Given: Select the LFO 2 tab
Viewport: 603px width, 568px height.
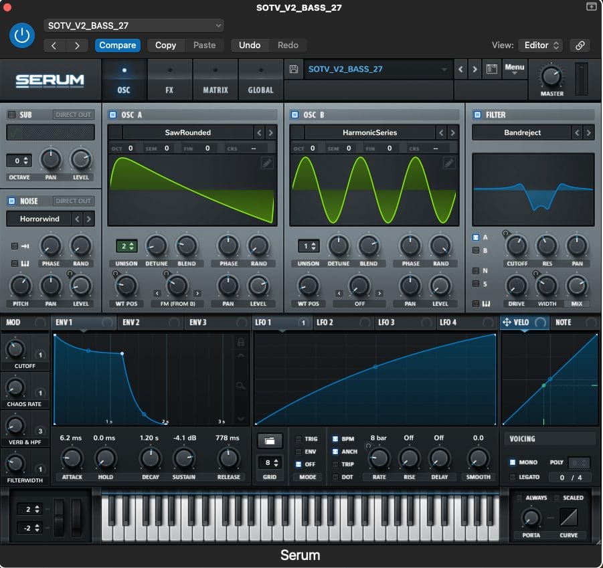Looking at the screenshot, I should (x=343, y=322).
